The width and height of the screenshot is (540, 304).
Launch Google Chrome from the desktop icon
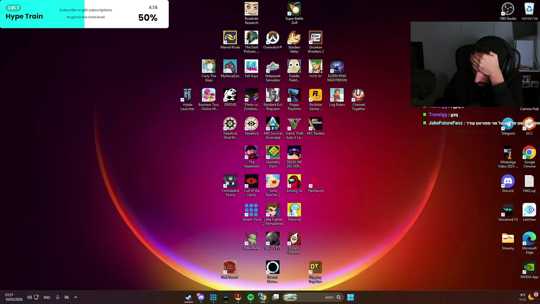529,157
